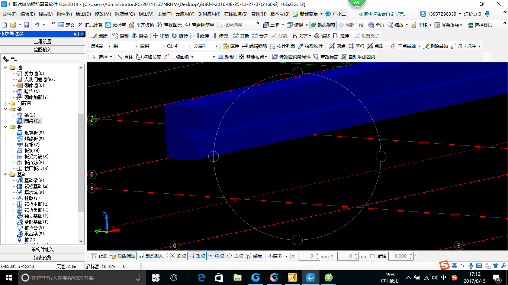Toggle 中点 midpoint snap
The height and width of the screenshot is (285, 508).
point(216,256)
